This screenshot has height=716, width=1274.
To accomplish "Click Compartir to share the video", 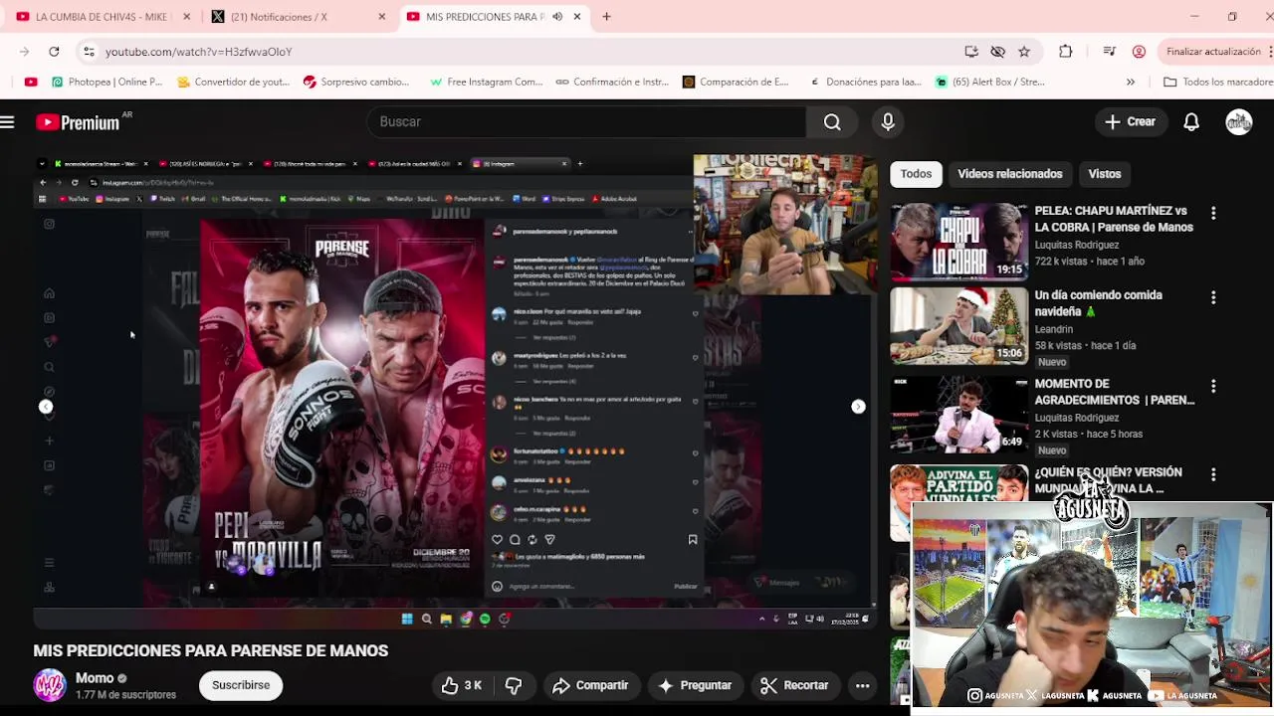I will pyautogui.click(x=590, y=685).
